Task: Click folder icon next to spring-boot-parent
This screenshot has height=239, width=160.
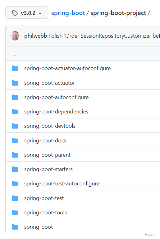Action: (15, 155)
